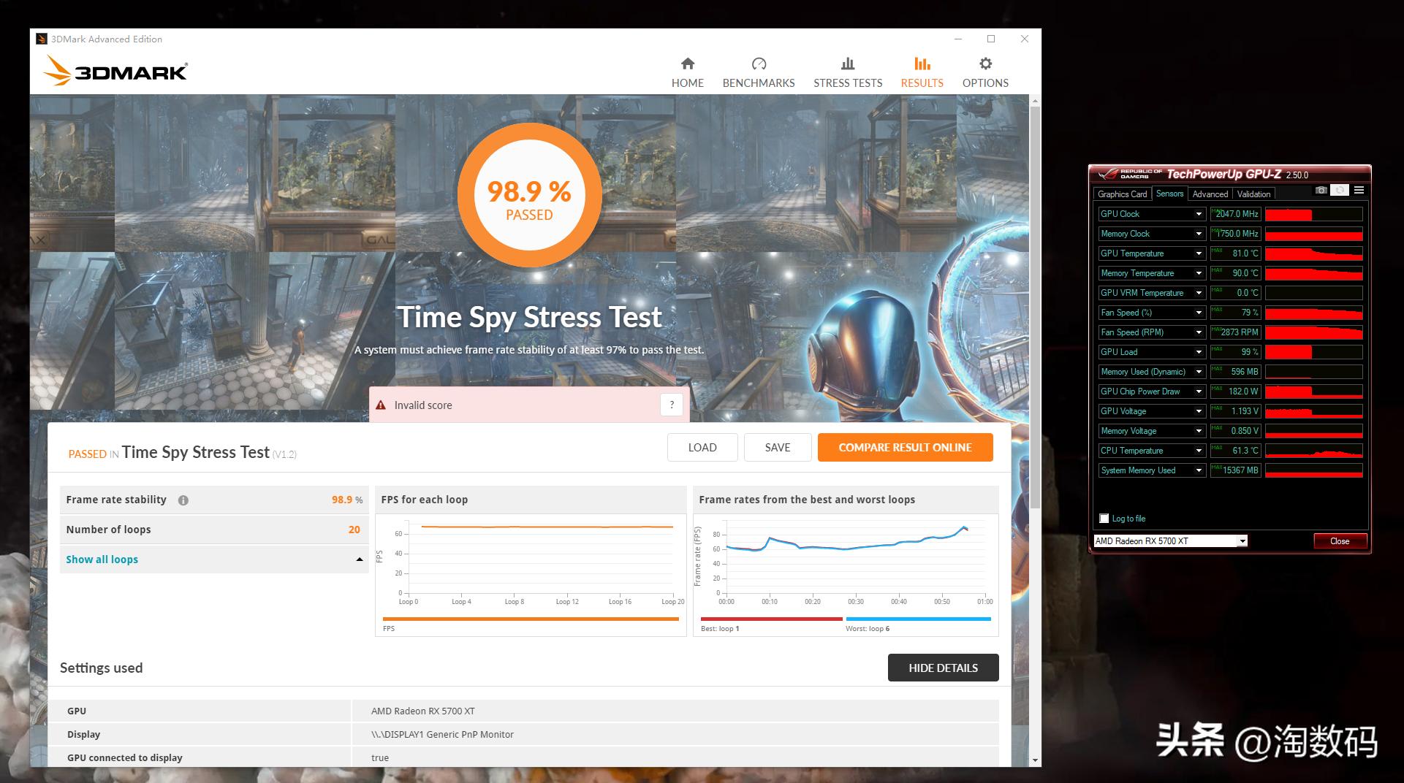Click the 3DMark logo in the header

pyautogui.click(x=115, y=71)
